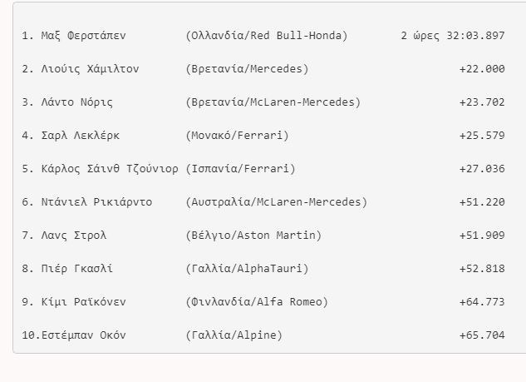Select the text (Γαλλία/AlphaTauri)
Viewport: 526px width, 382px height.
point(247,269)
